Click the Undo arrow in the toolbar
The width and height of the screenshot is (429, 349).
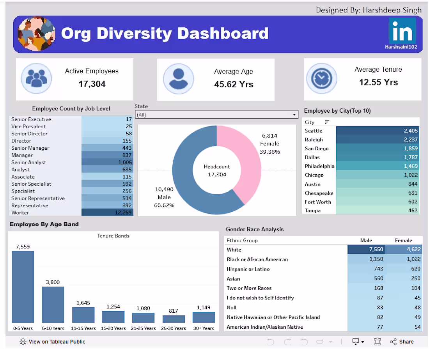click(271, 342)
